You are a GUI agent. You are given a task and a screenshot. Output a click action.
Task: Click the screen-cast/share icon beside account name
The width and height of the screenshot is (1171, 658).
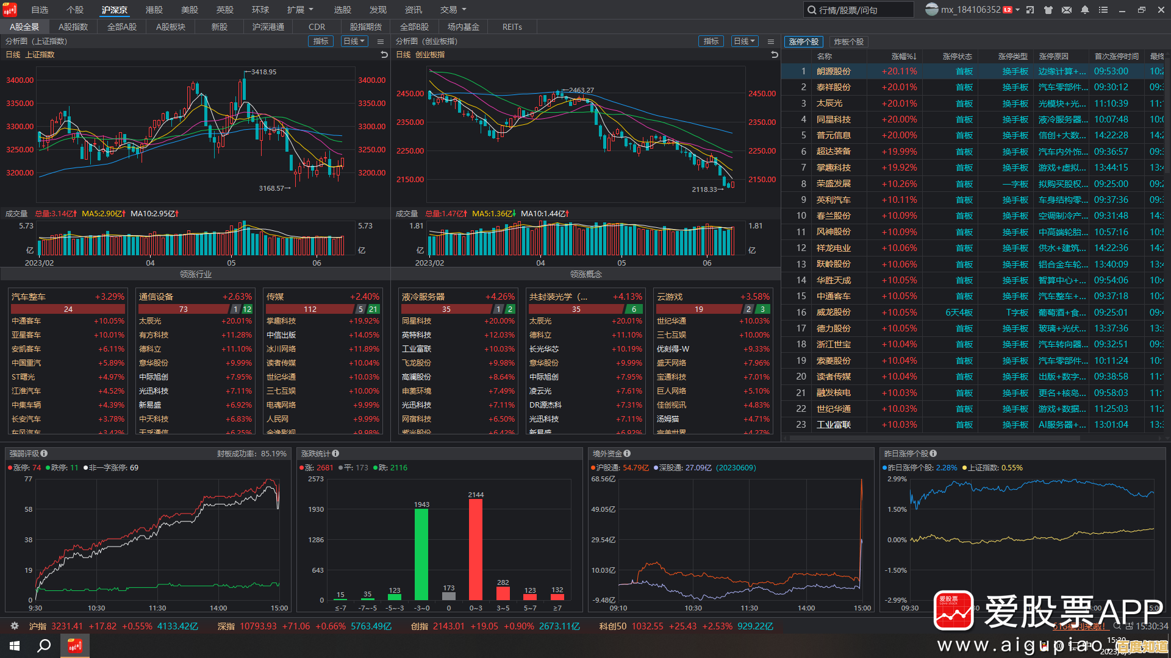(x=1030, y=10)
